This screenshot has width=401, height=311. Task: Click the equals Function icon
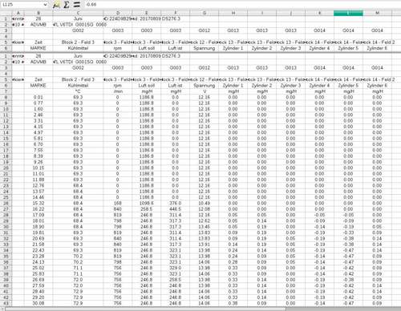tap(77, 5)
